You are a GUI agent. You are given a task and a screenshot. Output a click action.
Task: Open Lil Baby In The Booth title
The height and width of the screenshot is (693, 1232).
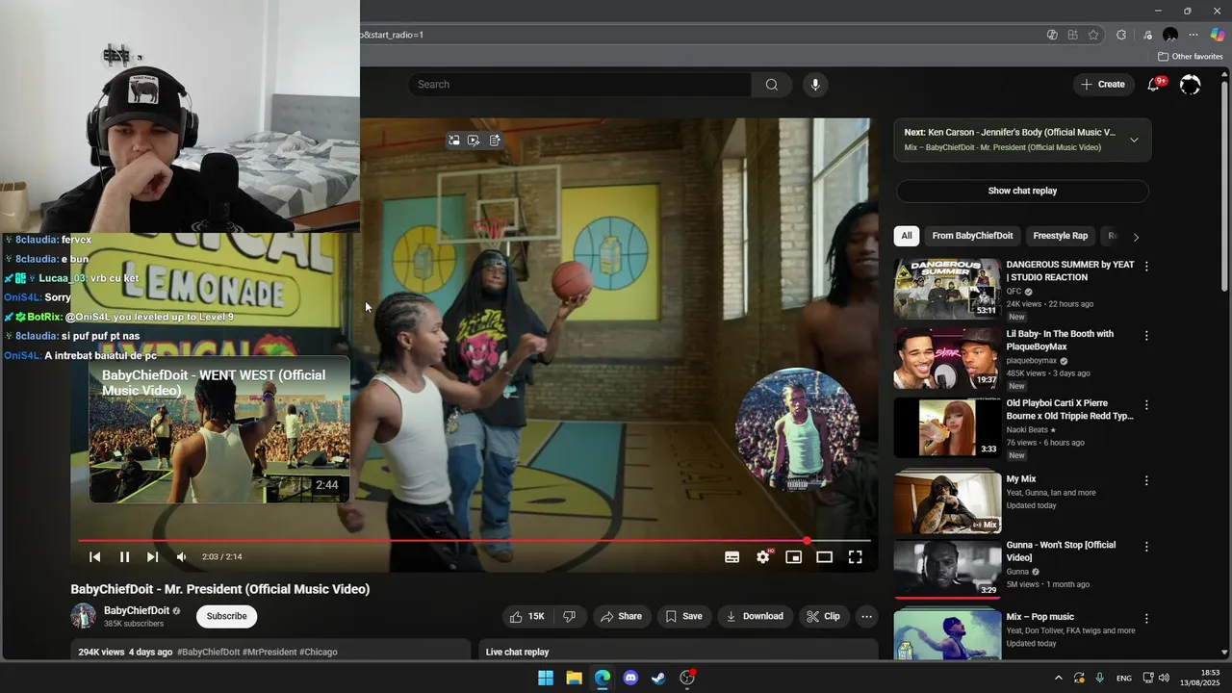point(1060,340)
